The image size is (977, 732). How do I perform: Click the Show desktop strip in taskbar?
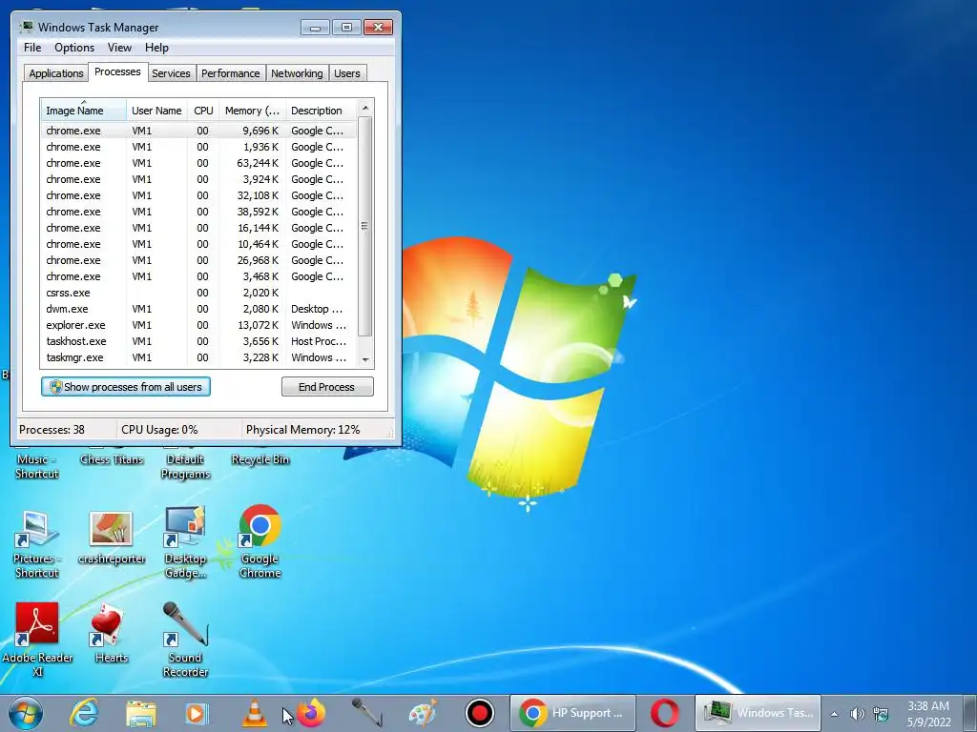point(970,713)
